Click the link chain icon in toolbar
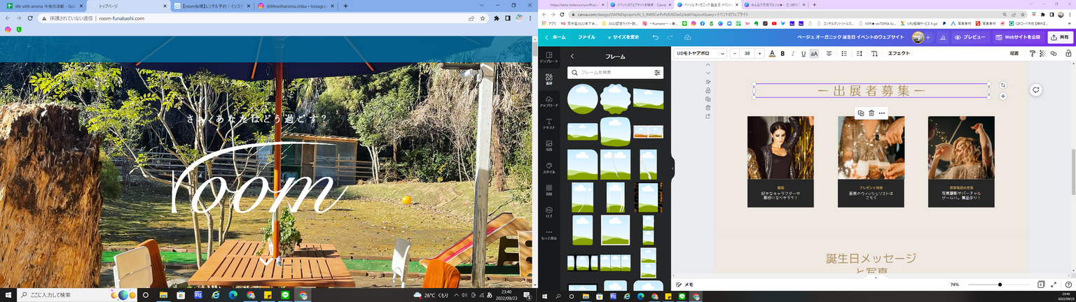Image resolution: width=1076 pixels, height=302 pixels. coord(1053,53)
